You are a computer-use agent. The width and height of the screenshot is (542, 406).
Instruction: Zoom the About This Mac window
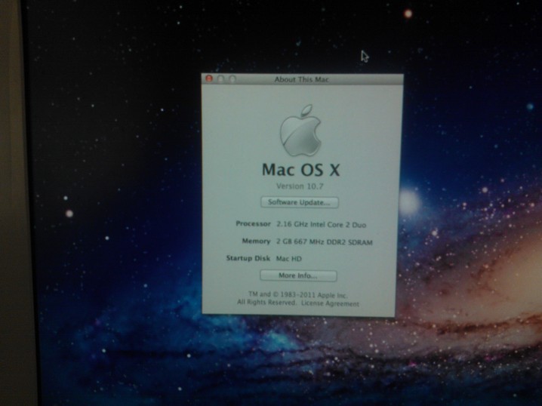[233, 79]
